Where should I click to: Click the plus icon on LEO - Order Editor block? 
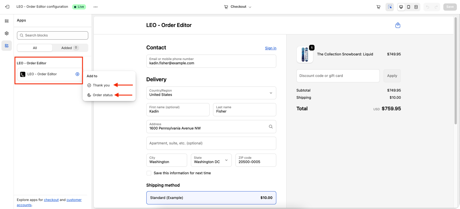coord(77,74)
